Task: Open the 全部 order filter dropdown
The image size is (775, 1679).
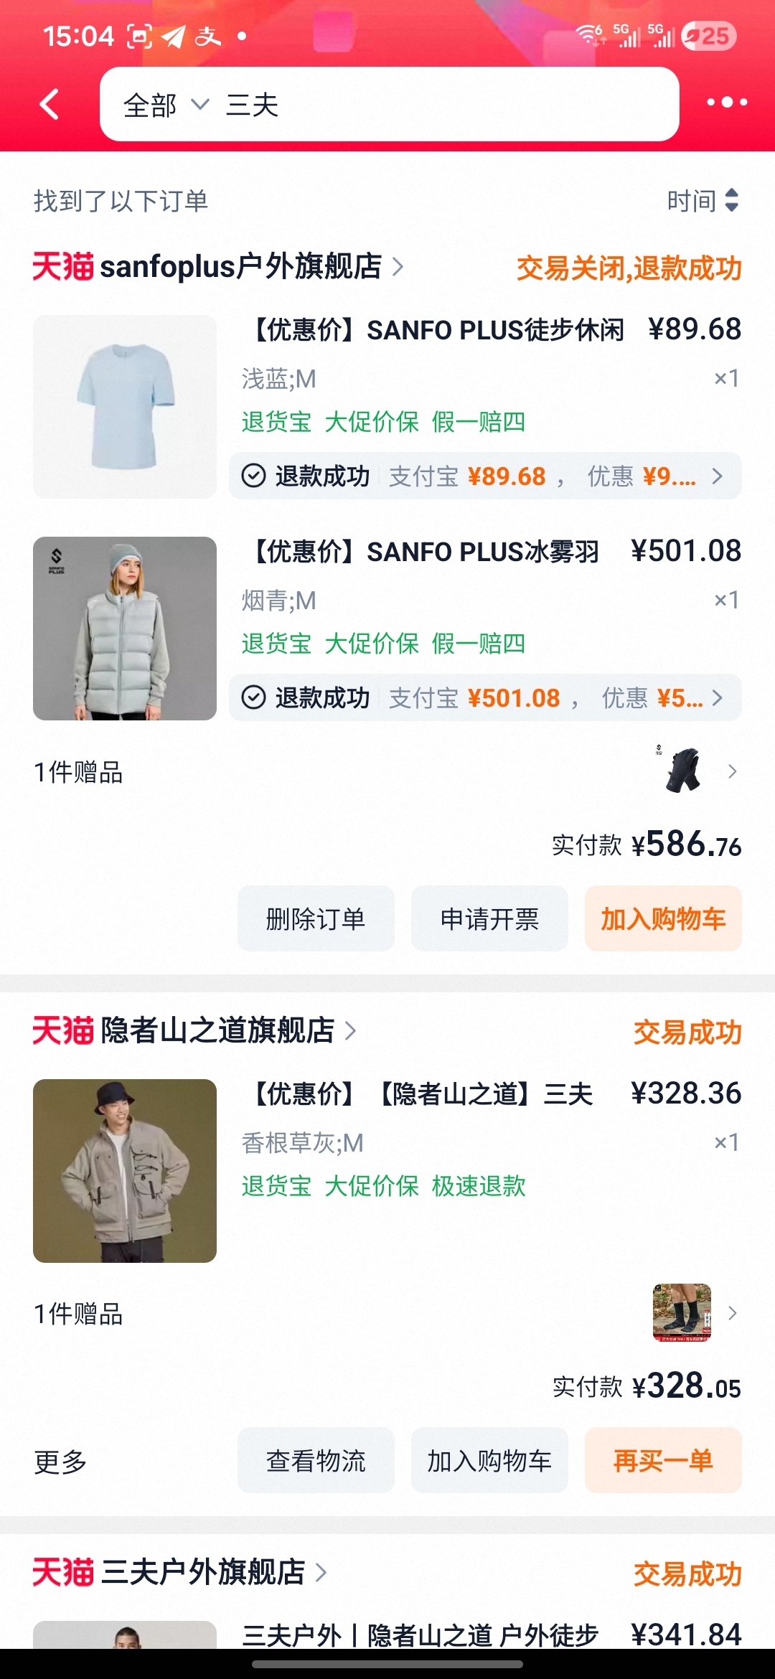Action: [166, 105]
